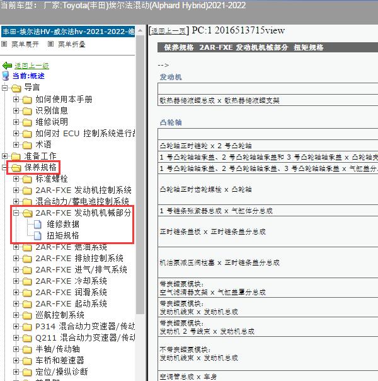Expand the 如何对 ECU 控制系统 node
378x381 pixels.
[x=16, y=133]
